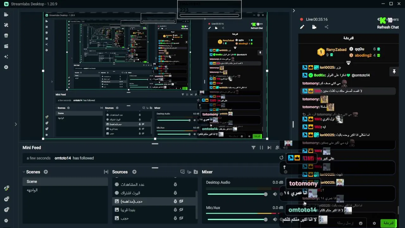Select عدد المشاهدات source row
Viewport: 405px width, 228px height.
point(154,184)
